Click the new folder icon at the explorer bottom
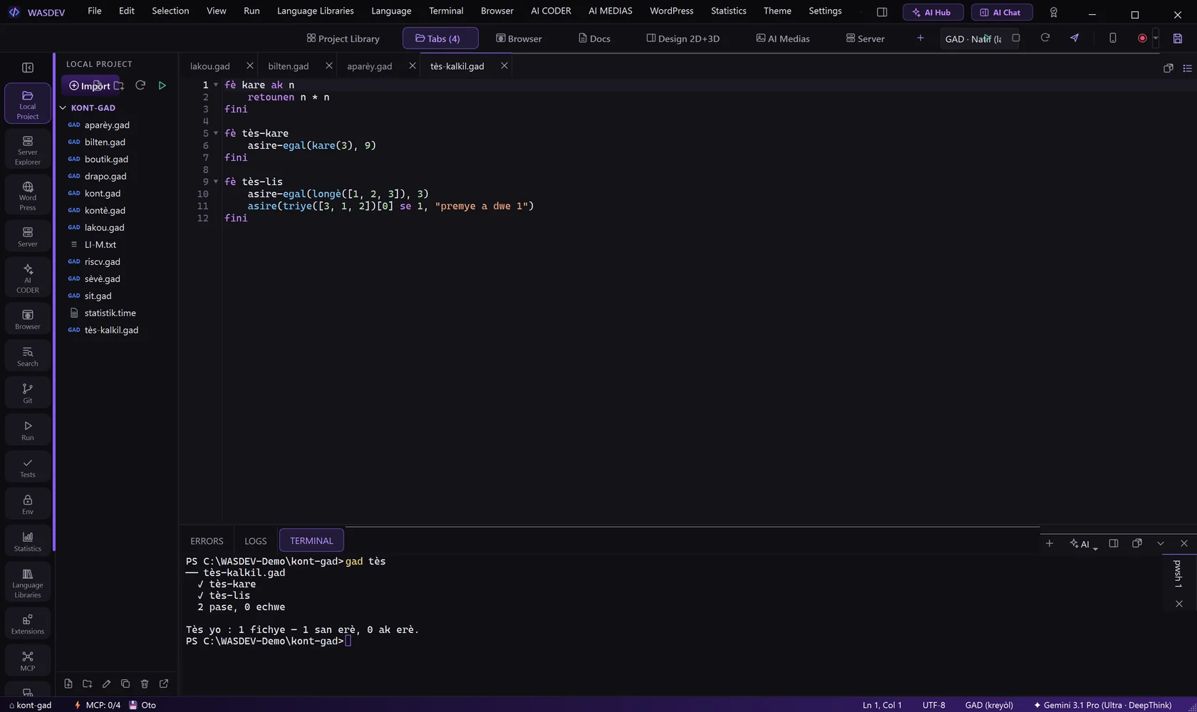The image size is (1197, 712). [88, 684]
